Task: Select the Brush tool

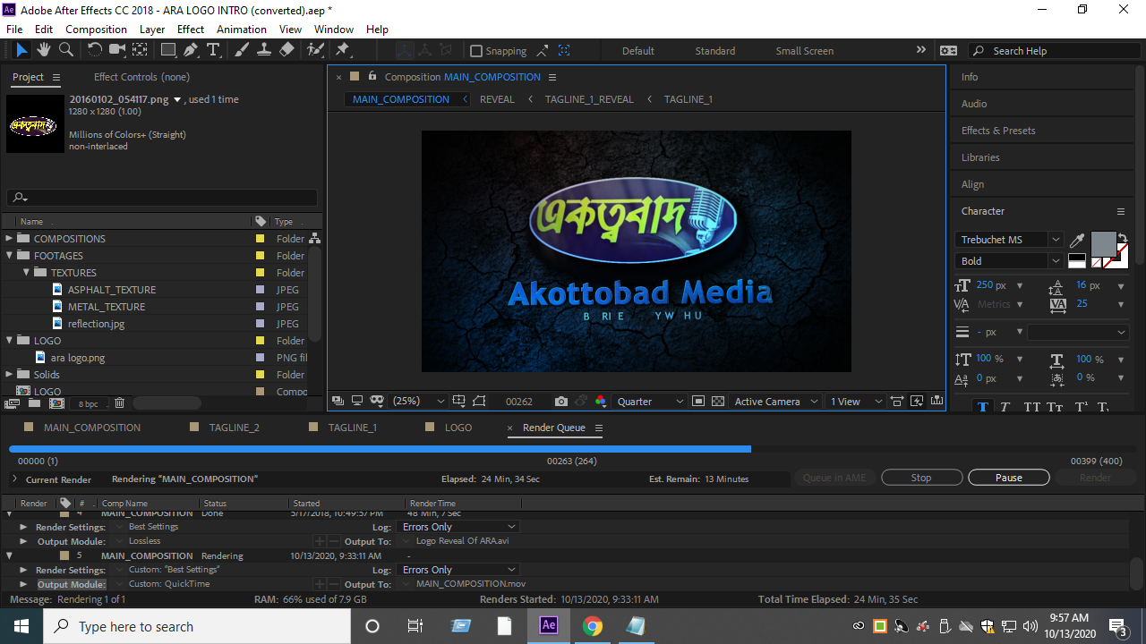Action: (242, 50)
